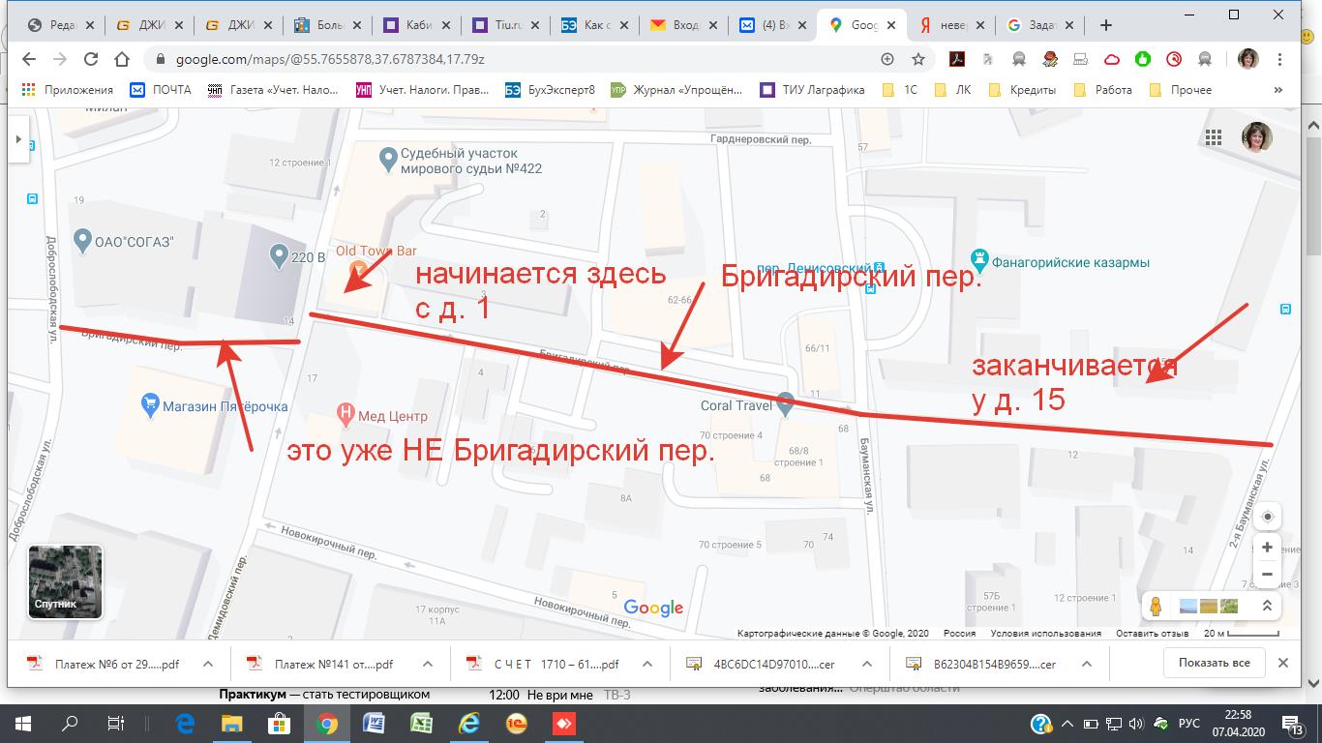The width and height of the screenshot is (1322, 743).
Task: Click the plus-circle icon in the address bar
Action: (887, 59)
